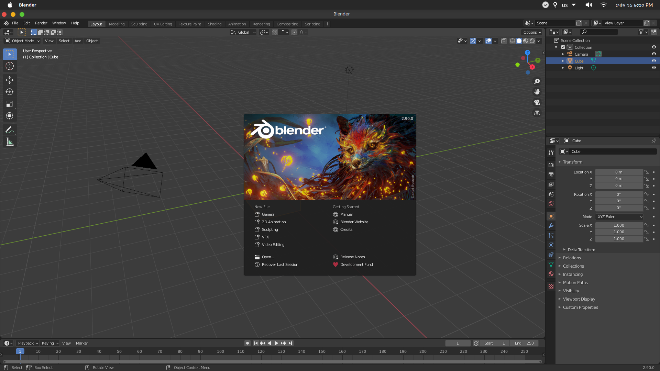Click the Sculpting workspace tab

139,24
